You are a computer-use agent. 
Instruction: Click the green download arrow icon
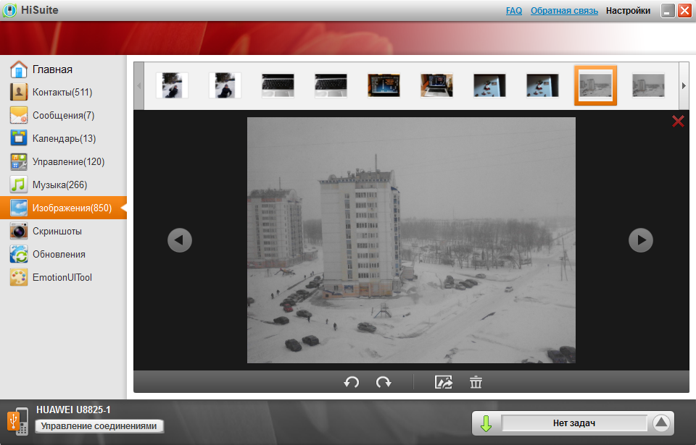(486, 423)
